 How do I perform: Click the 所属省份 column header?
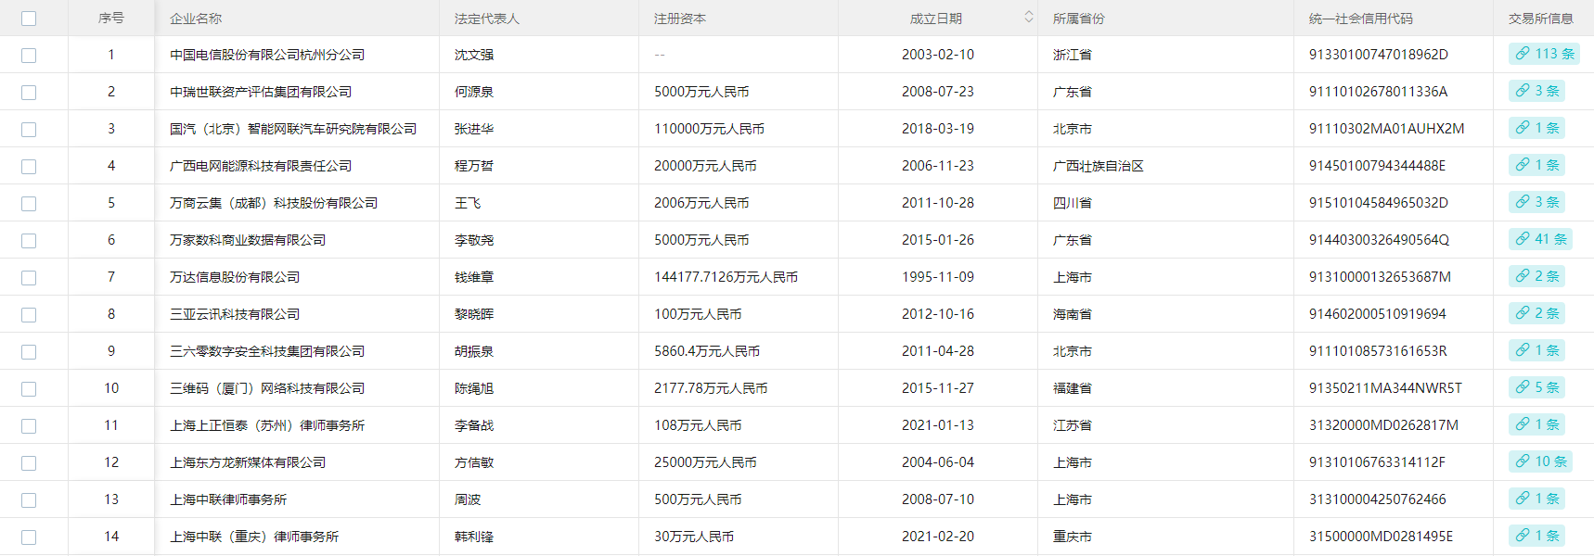(x=1079, y=19)
